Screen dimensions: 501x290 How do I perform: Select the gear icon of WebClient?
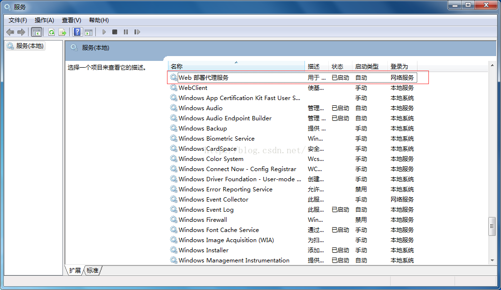(173, 87)
